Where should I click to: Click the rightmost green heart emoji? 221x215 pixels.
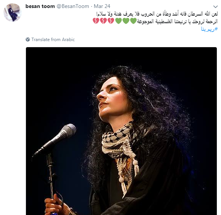[x=133, y=21]
